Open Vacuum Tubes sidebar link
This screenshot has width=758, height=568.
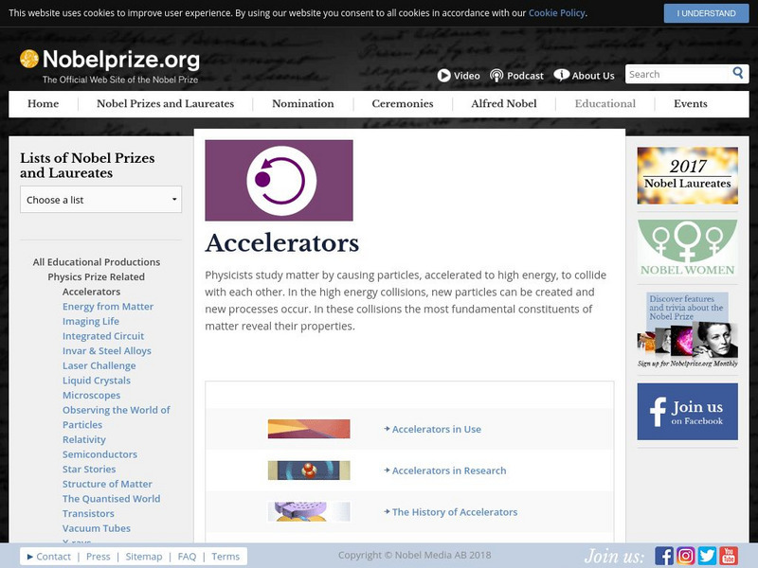tap(97, 528)
